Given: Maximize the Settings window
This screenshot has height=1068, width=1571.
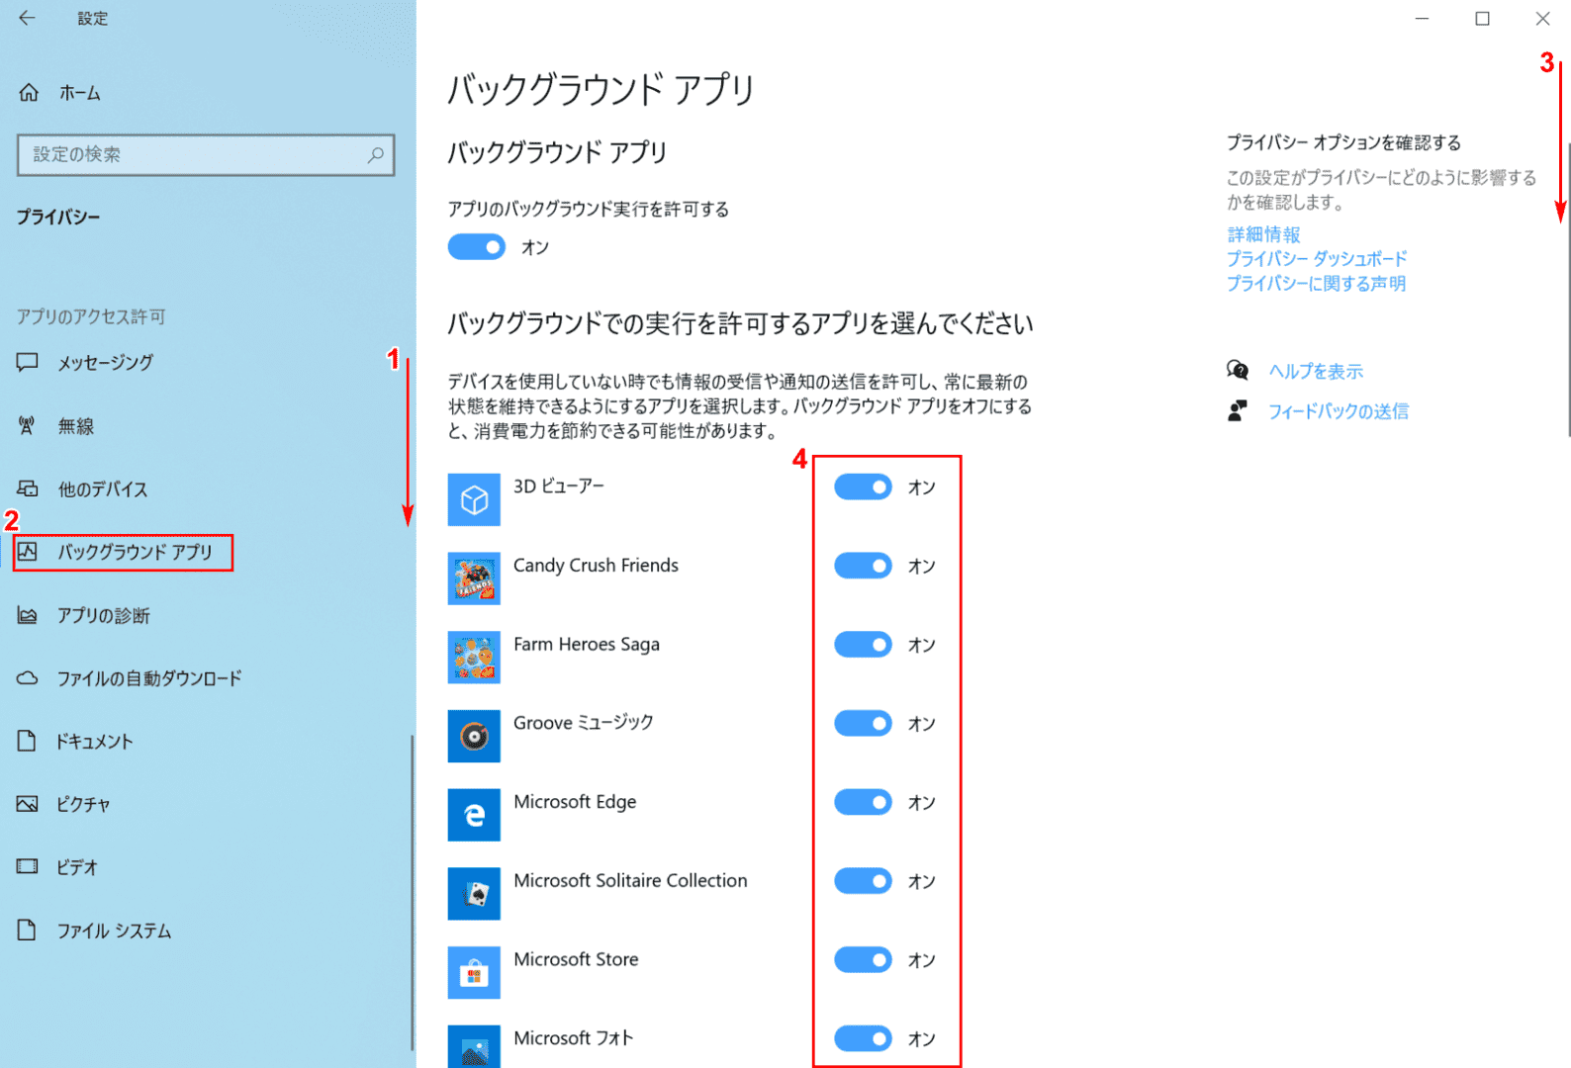Looking at the screenshot, I should 1482,18.
